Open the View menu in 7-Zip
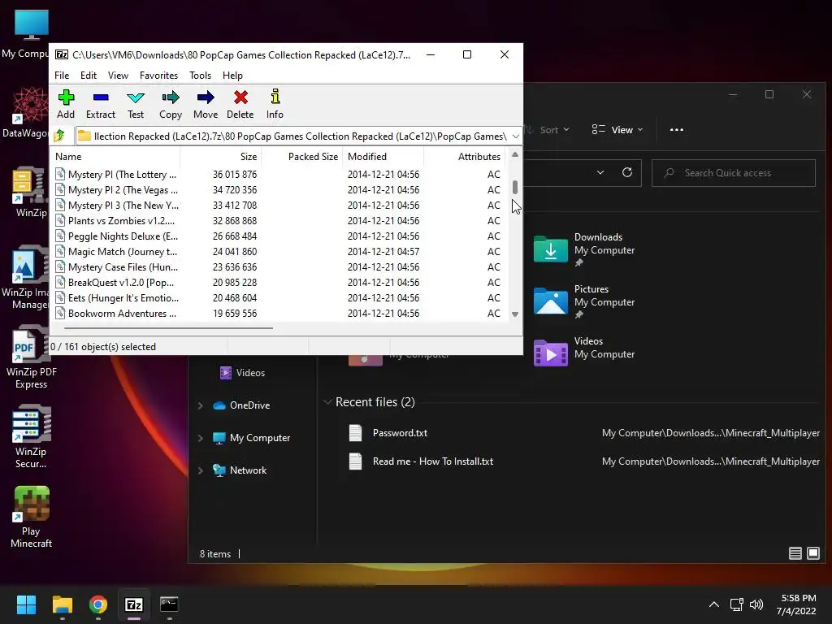The image size is (832, 624). (x=118, y=76)
